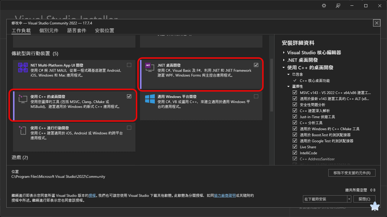Toggle the Live Share checkbox
Image resolution: width=387 pixels, height=217 pixels.
point(295,147)
